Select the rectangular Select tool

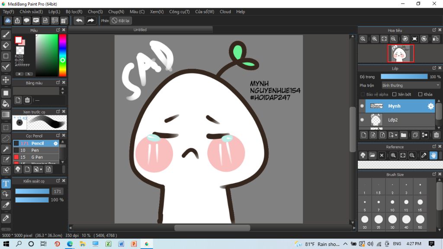tap(6, 128)
